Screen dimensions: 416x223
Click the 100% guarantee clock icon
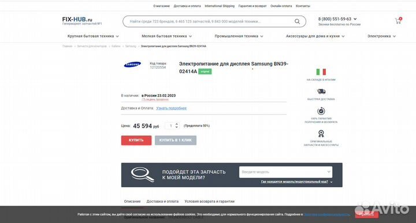[321, 111]
